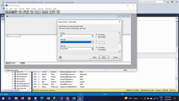
Task: Click the Back button in wizard
Action: (94, 57)
